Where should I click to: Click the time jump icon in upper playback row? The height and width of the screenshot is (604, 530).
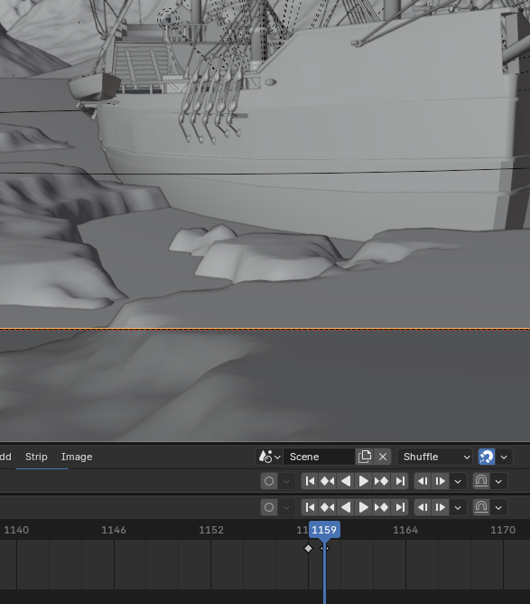[481, 481]
